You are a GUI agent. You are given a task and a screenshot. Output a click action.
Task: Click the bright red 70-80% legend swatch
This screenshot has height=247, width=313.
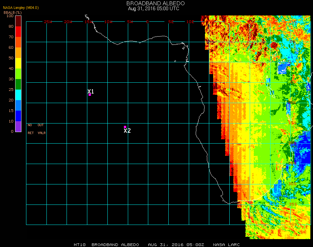(x=18, y=32)
